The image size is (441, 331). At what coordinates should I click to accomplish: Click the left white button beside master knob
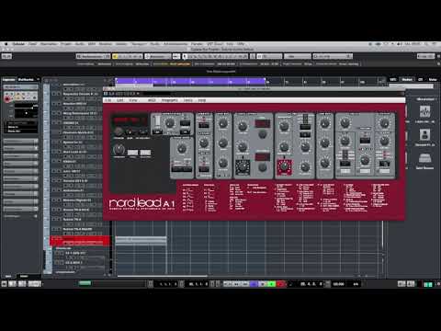[132, 153]
